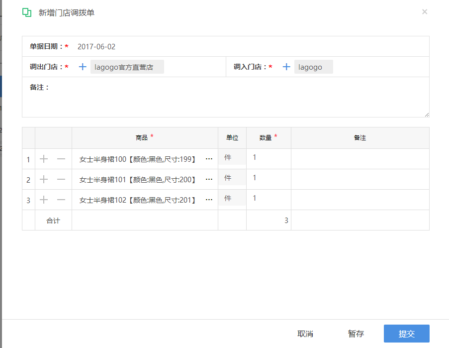The width and height of the screenshot is (449, 348).
Task: Click into the 备注 remarks textarea
Action: click(x=240, y=98)
